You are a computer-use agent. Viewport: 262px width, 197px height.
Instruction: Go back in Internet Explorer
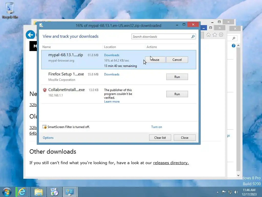tap(30, 35)
